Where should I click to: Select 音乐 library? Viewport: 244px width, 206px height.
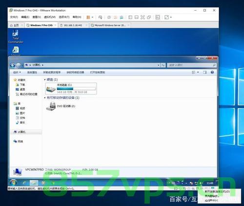tap(20, 122)
